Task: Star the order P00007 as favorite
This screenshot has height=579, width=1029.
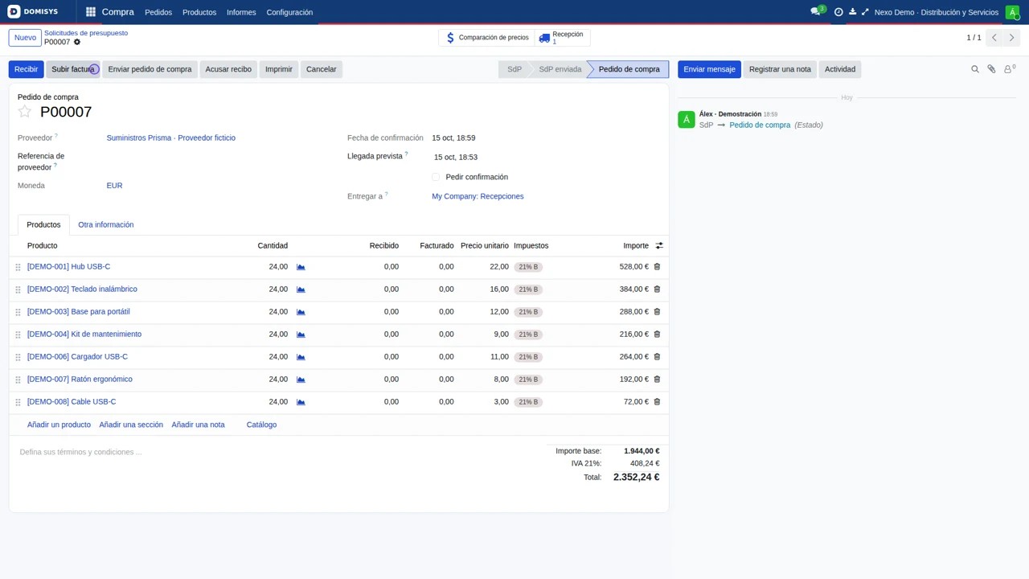Action: (x=25, y=112)
